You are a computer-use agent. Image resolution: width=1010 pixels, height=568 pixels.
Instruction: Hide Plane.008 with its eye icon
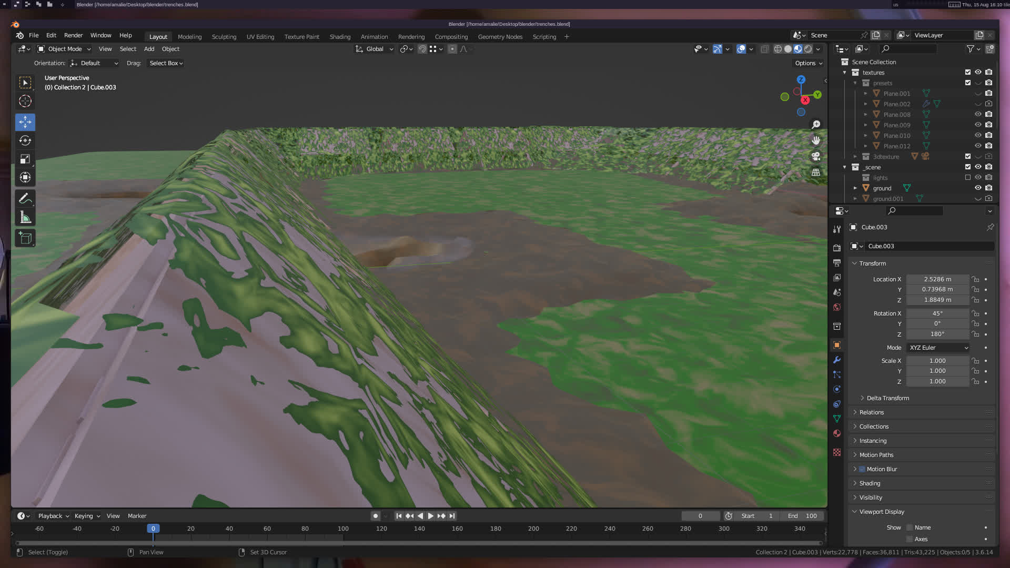(978, 114)
